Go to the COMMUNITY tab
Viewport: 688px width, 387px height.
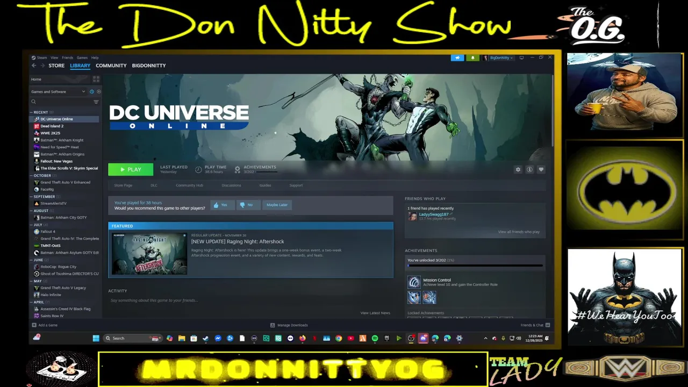(x=111, y=66)
